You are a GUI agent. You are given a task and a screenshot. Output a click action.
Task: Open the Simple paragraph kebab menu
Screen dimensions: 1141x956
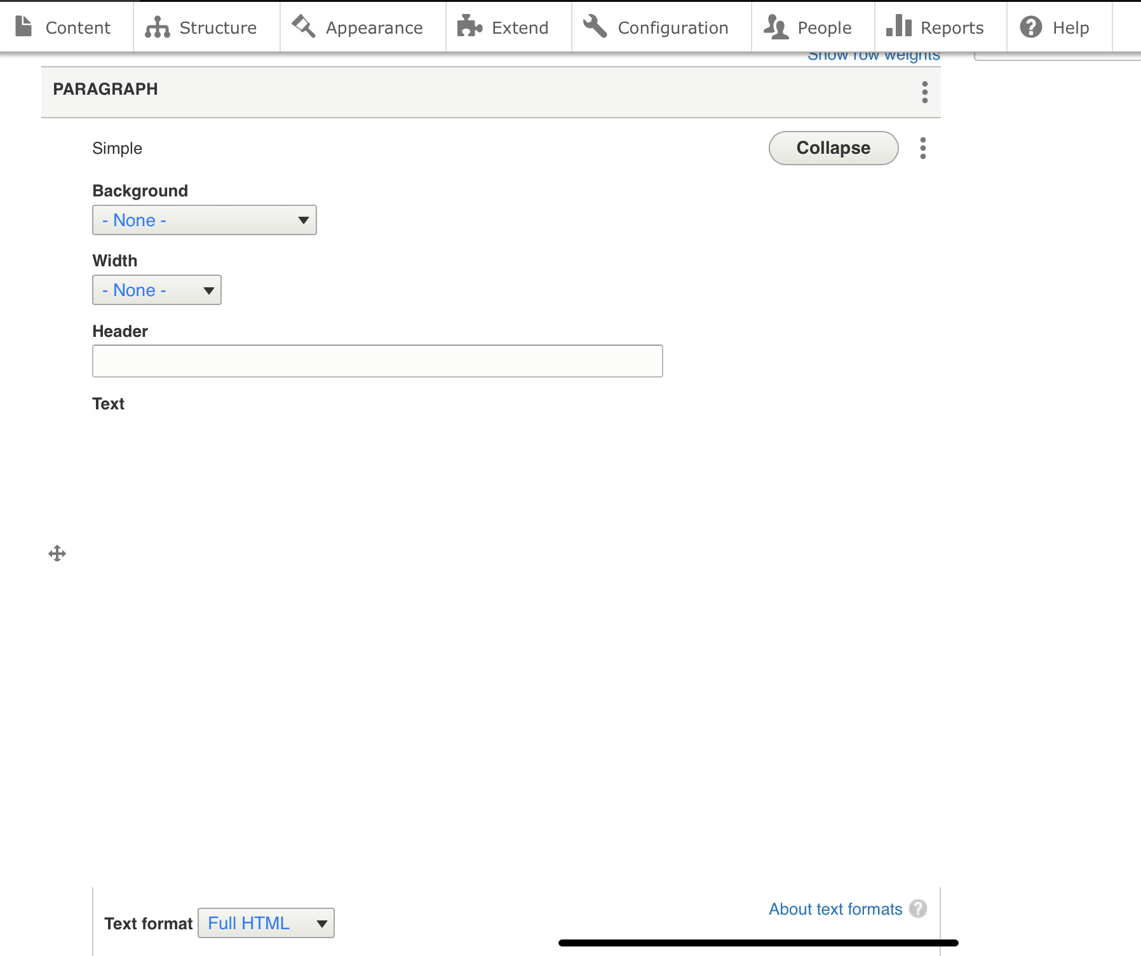coord(923,148)
